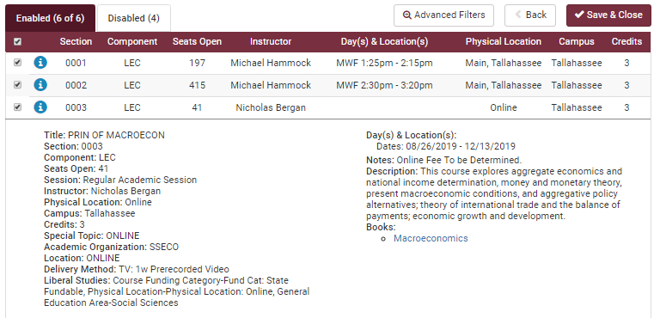Uncheck section 0002 checkbox
Screen dimensions: 660x318
click(18, 85)
